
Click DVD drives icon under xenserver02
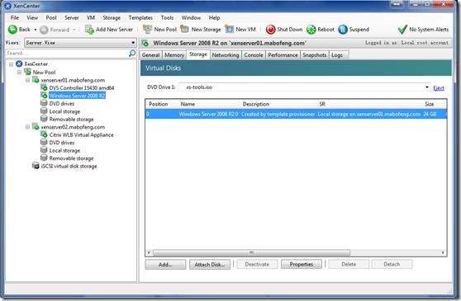44,143
